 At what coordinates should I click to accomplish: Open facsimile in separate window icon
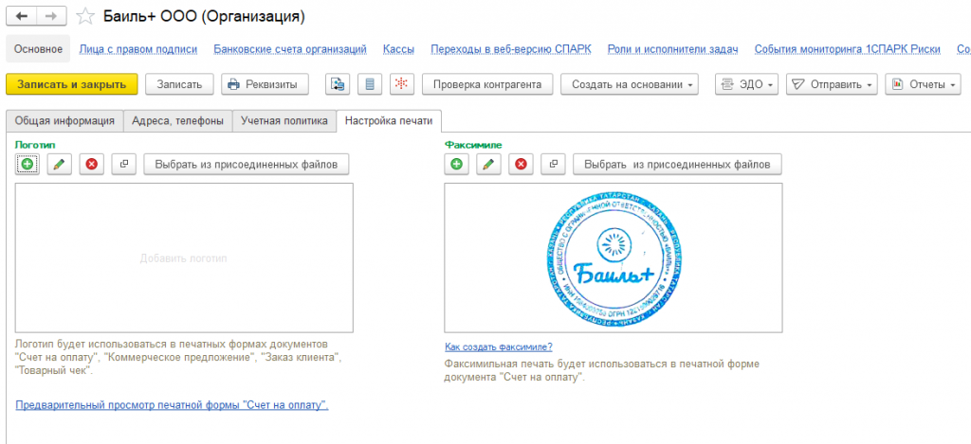553,165
